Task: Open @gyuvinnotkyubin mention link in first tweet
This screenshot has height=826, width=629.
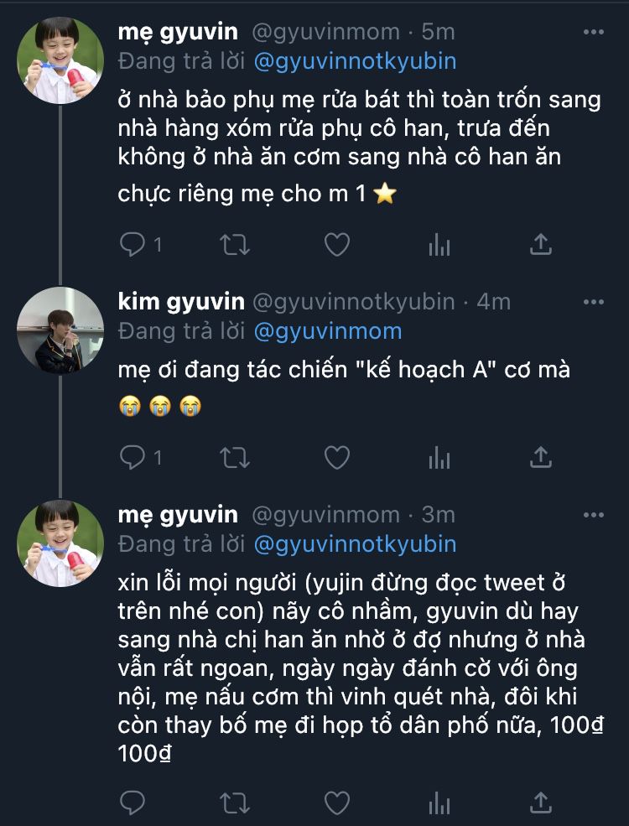Action: point(356,62)
